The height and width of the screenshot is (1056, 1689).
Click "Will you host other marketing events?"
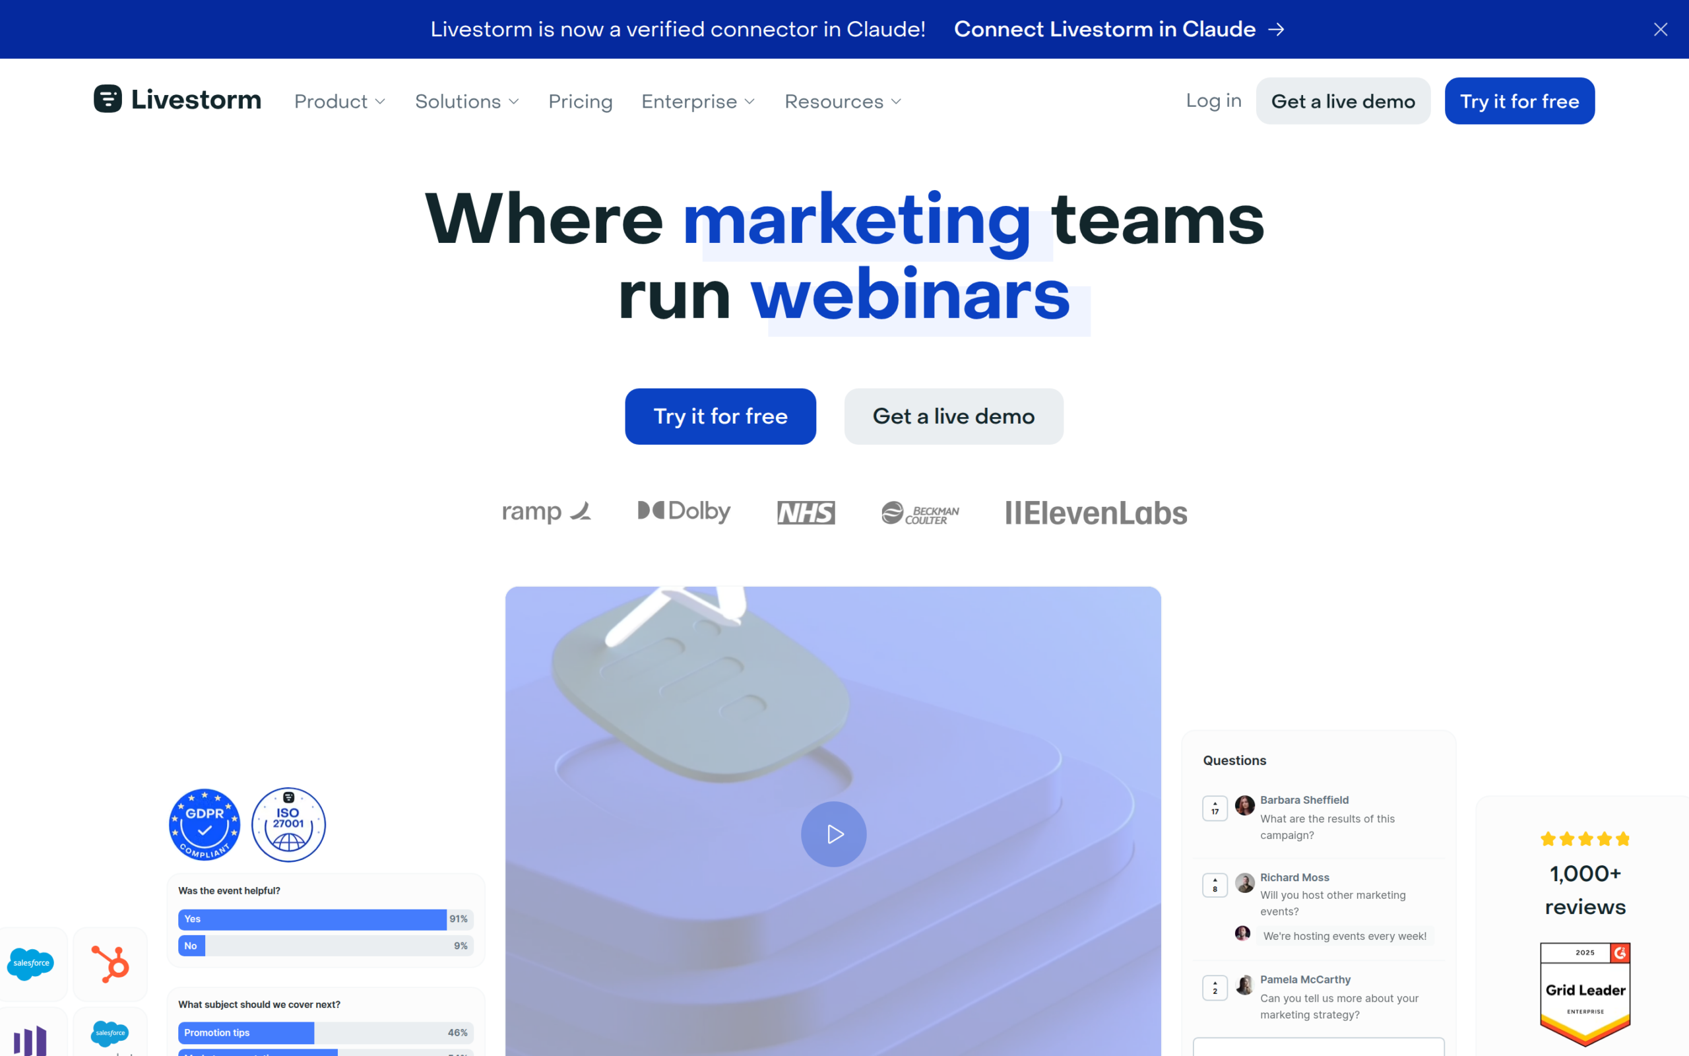1333,903
